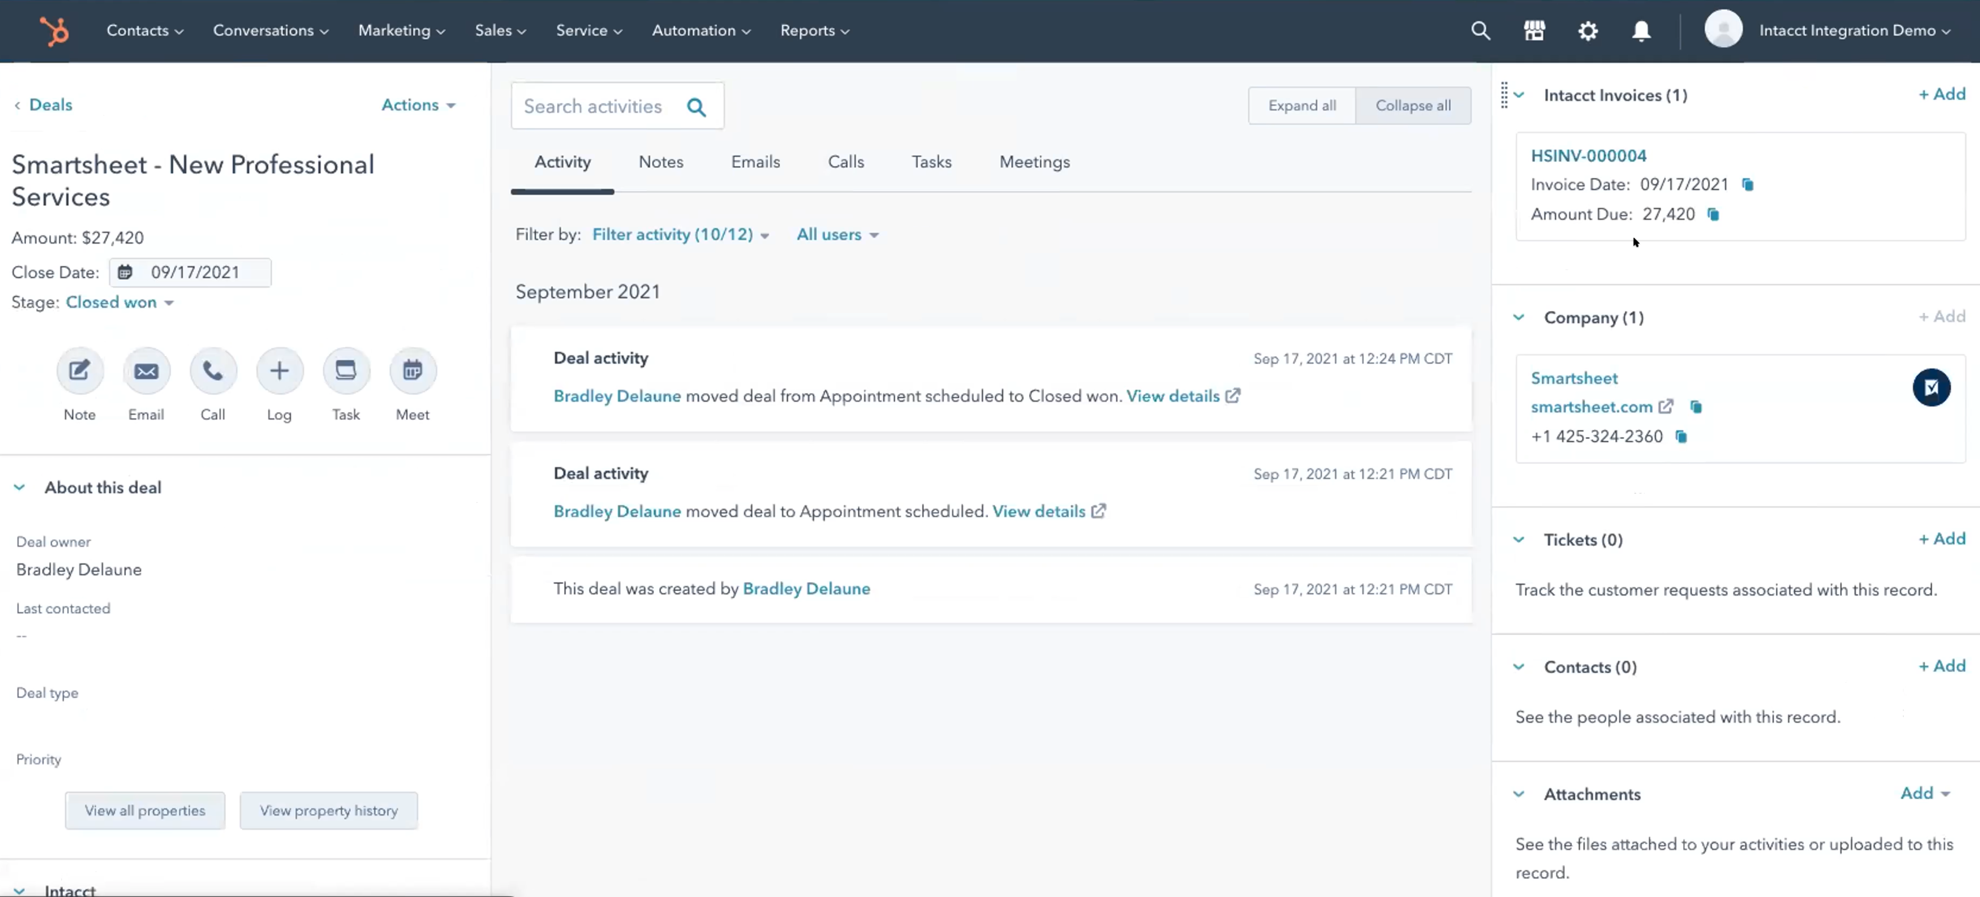
Task: Click the View all properties button
Action: click(x=145, y=810)
